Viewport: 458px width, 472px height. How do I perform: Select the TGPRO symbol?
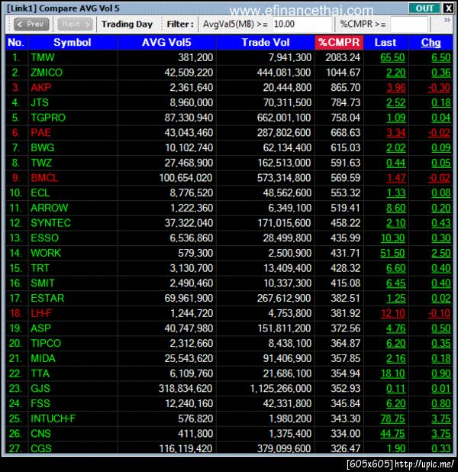pyautogui.click(x=48, y=118)
